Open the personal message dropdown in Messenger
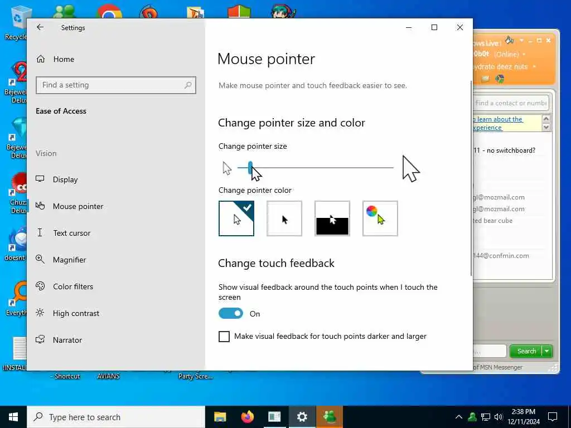Screen dimensions: 571x428 point(534,67)
